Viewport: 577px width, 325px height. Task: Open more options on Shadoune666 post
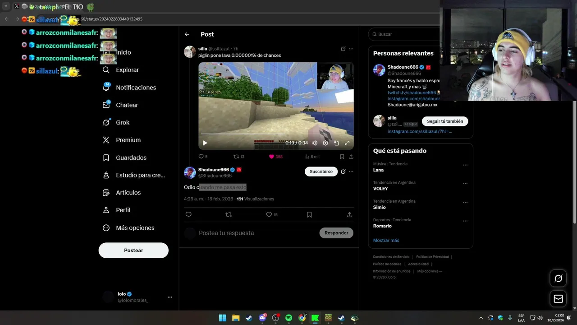click(351, 172)
